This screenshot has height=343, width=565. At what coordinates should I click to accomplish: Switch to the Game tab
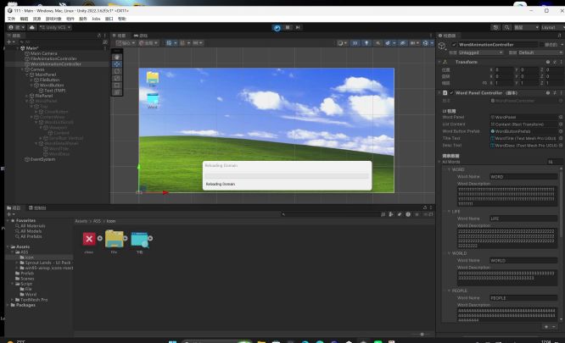(x=141, y=36)
